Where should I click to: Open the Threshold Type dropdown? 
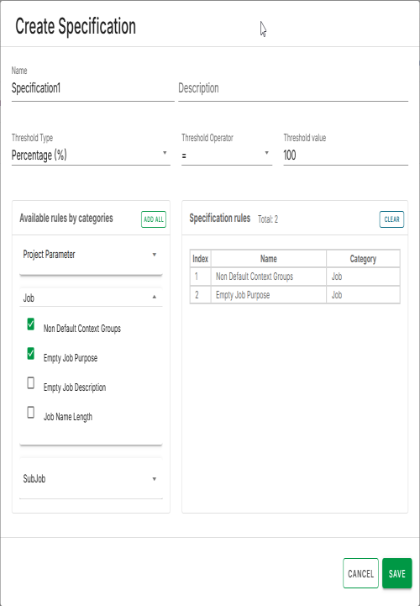coord(91,155)
